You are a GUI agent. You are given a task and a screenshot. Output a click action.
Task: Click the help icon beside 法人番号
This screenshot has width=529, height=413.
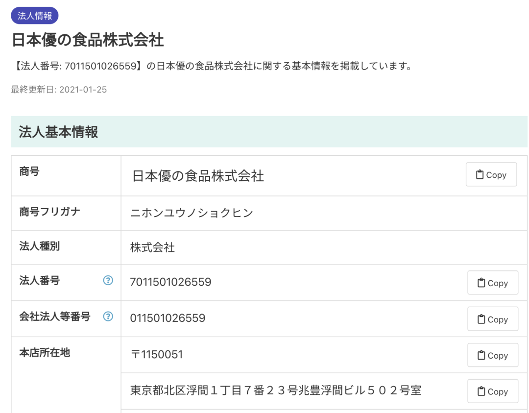108,281
